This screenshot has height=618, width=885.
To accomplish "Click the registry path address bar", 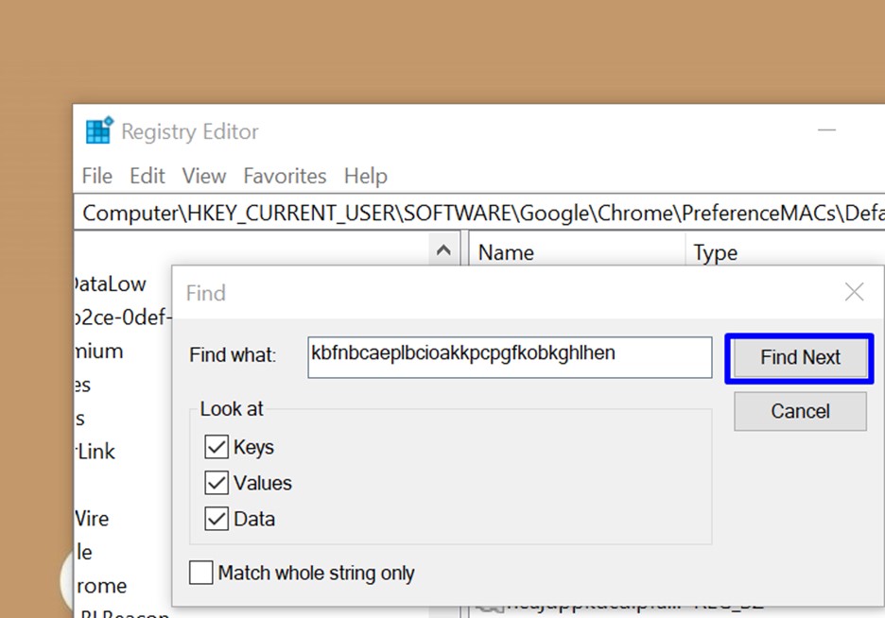I will pyautogui.click(x=473, y=213).
